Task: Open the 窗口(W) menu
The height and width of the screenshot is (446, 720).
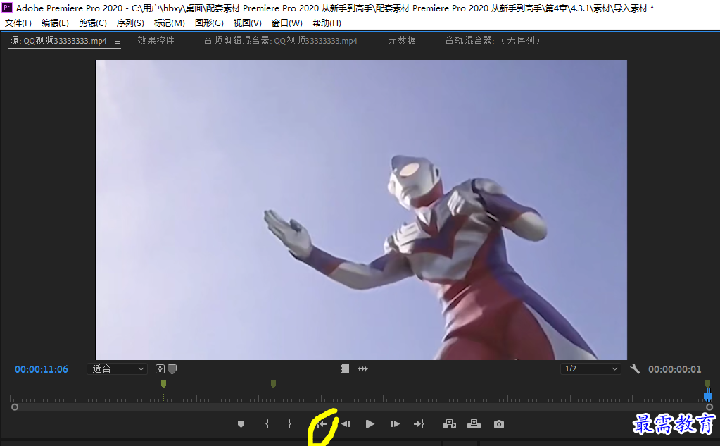Action: [287, 23]
